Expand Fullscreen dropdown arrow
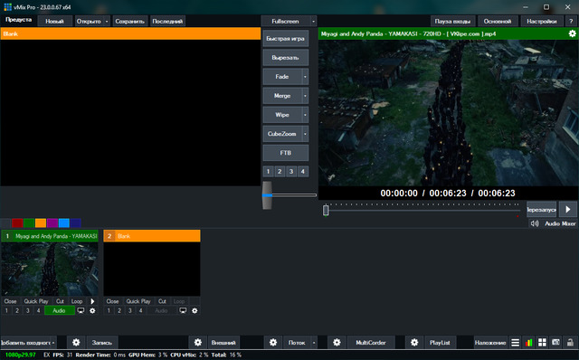579x360 pixels. (x=313, y=21)
